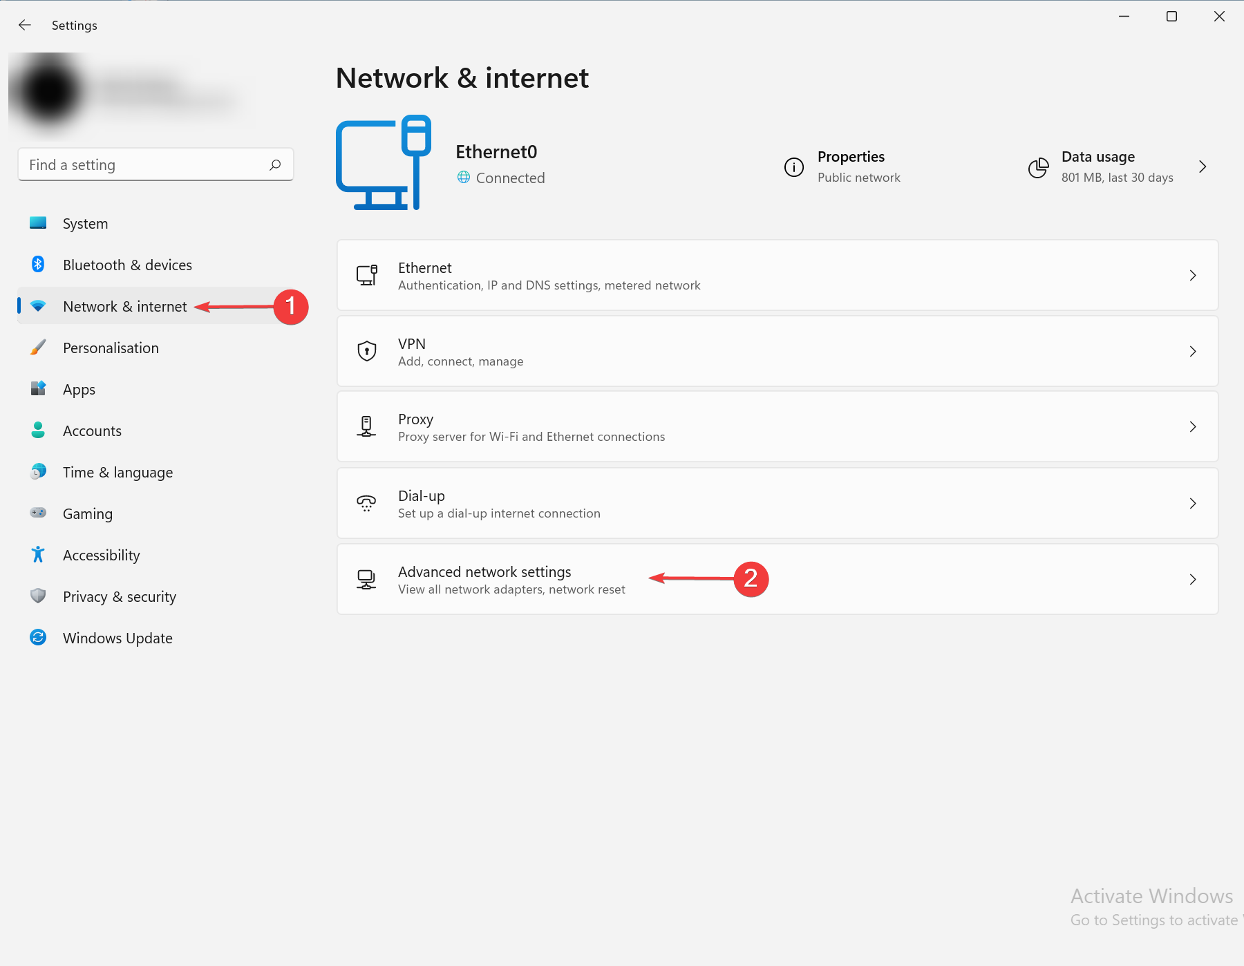Expand the Proxy row chevron

tap(1193, 426)
